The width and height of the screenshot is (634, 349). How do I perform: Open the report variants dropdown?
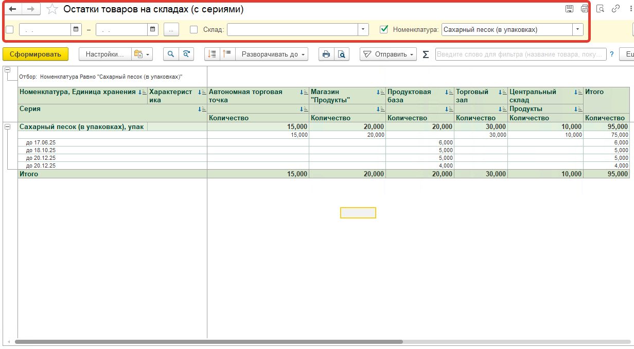click(x=142, y=54)
